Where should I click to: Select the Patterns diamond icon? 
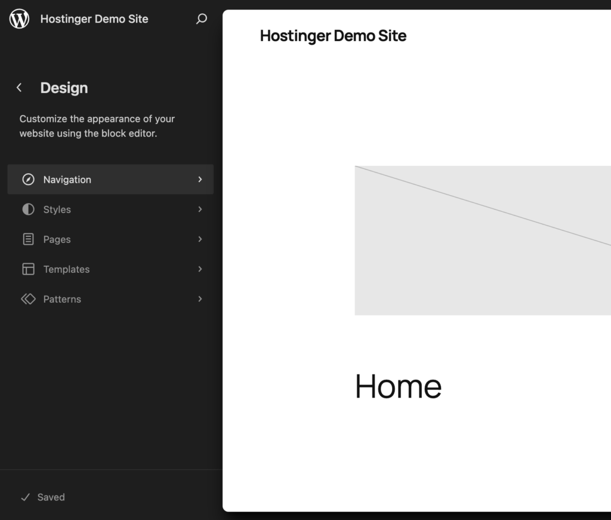(x=28, y=299)
